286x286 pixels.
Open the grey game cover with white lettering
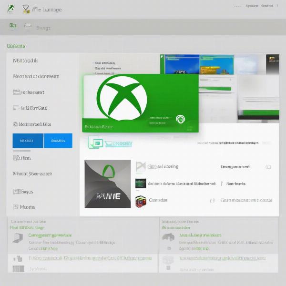[108, 184]
